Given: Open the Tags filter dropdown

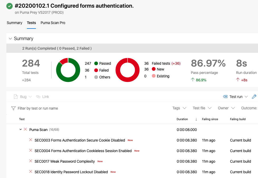Looking at the screenshot, I should tap(179, 108).
